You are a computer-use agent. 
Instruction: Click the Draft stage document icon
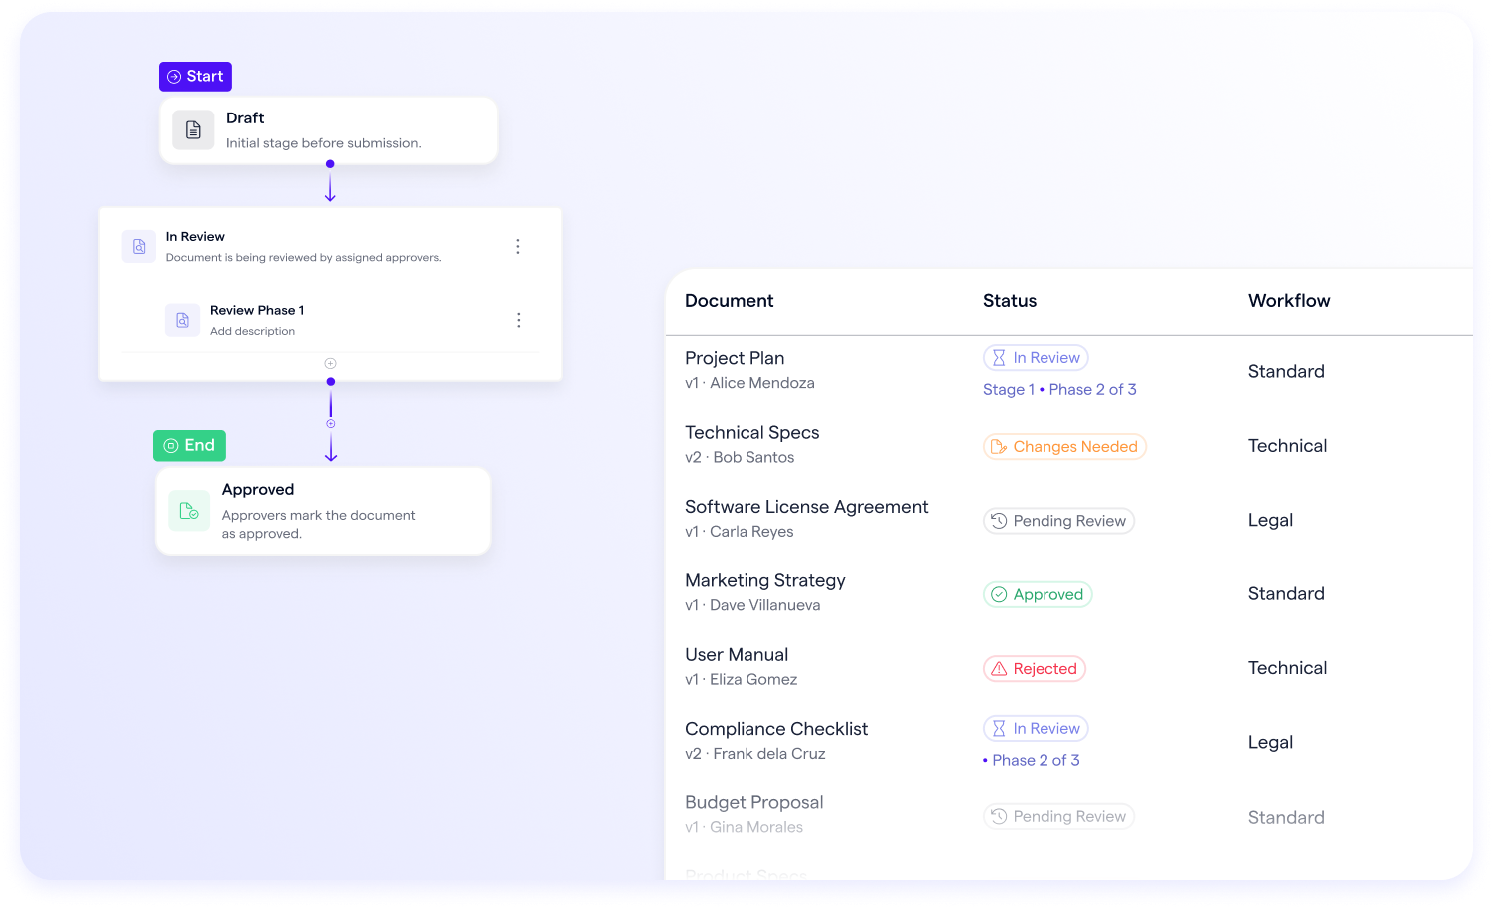pos(193,130)
